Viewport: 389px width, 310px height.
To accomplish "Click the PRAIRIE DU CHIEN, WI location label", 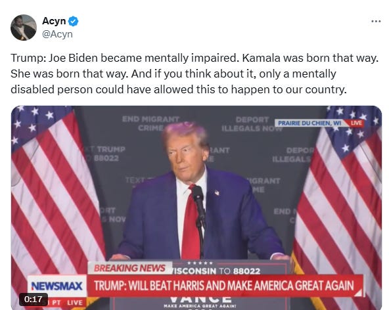I will (x=310, y=123).
